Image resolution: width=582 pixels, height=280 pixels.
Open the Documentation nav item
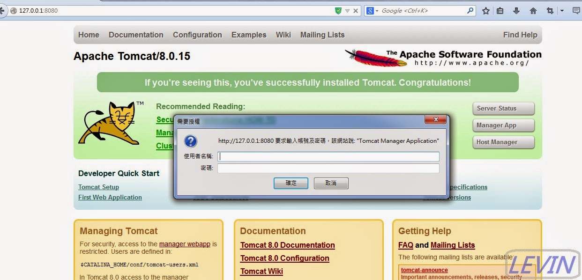(x=136, y=35)
